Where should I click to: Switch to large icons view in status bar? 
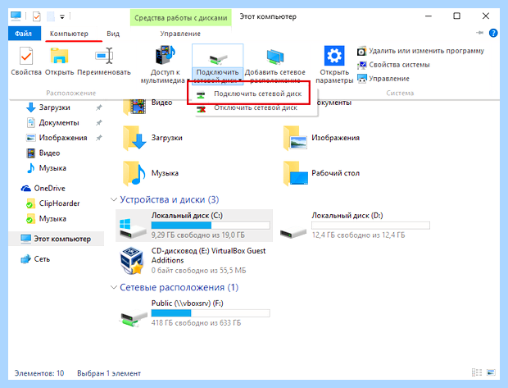(x=491, y=372)
